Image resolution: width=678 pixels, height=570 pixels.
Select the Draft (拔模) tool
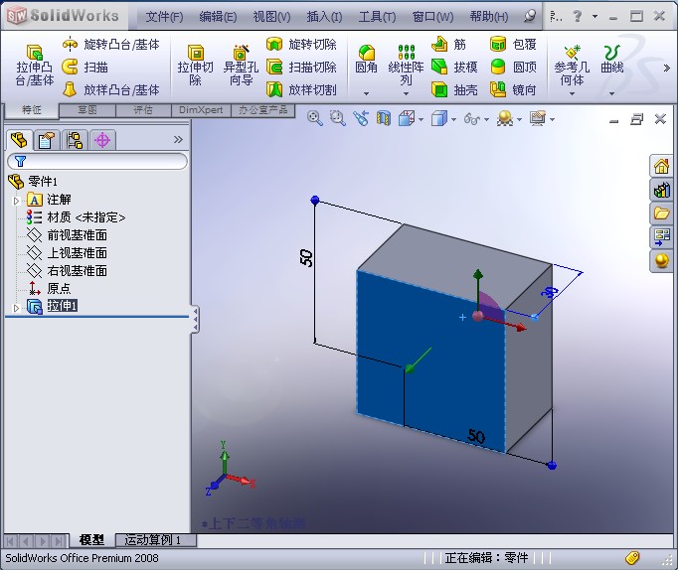[x=454, y=67]
